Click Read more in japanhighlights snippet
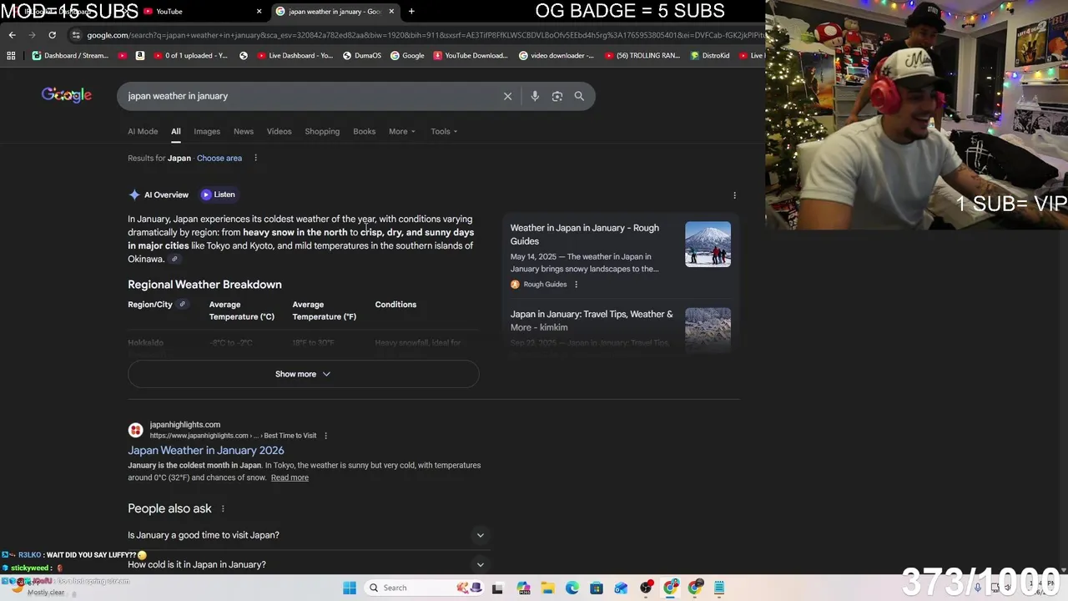This screenshot has width=1068, height=601. tap(290, 477)
